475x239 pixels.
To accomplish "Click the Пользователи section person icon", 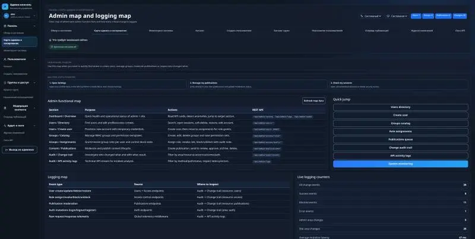I will 5,59.
